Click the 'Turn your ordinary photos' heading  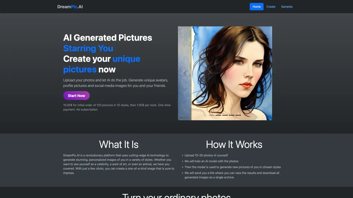point(176,195)
